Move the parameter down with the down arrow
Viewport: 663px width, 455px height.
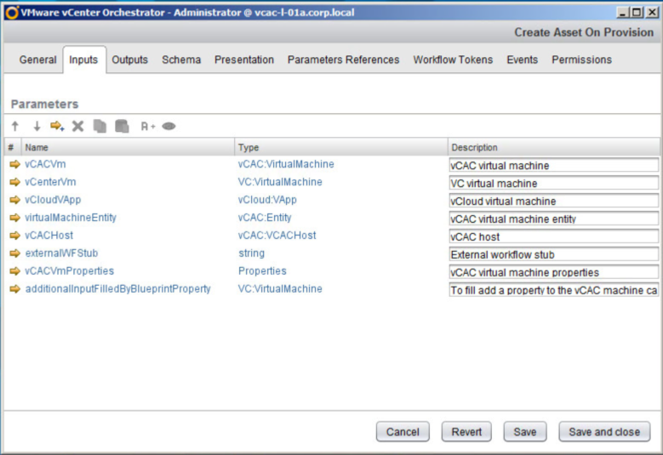click(37, 126)
